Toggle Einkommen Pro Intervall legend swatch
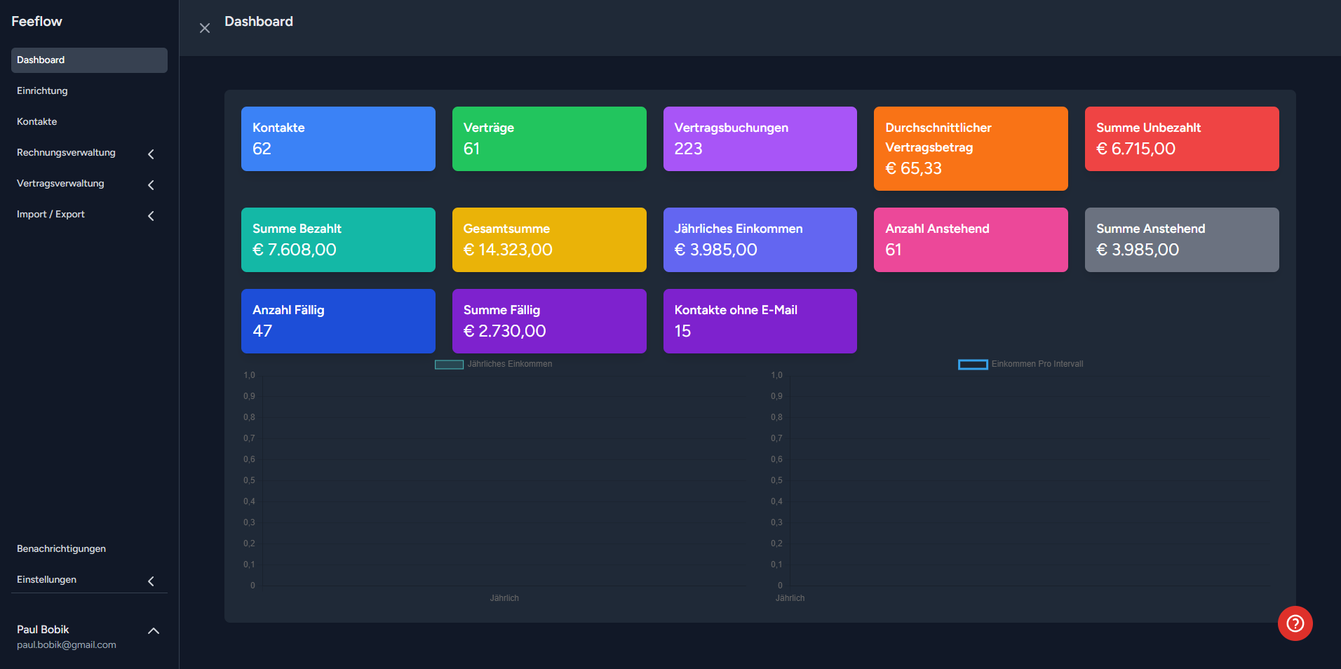This screenshot has height=669, width=1341. [x=973, y=365]
